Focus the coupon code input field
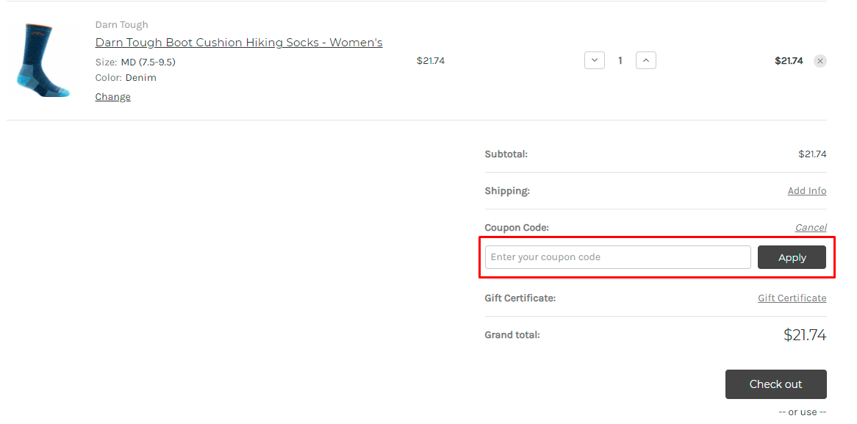The image size is (857, 424). click(617, 257)
